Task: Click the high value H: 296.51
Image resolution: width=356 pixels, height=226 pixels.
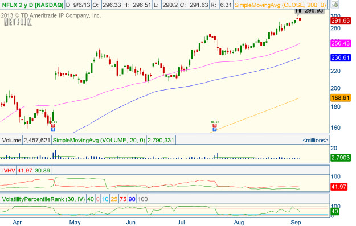Action: [137, 5]
